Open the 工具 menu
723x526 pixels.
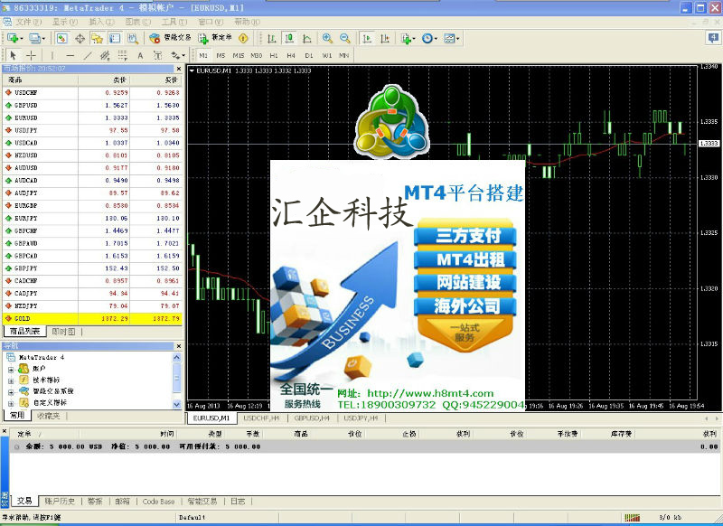point(174,22)
